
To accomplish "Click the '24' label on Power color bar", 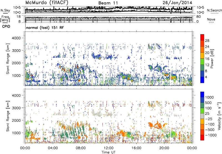I will 207,47.
